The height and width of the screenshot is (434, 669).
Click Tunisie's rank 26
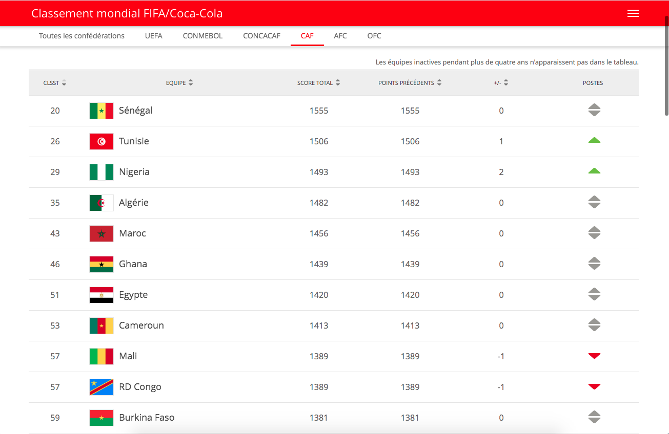coord(55,141)
